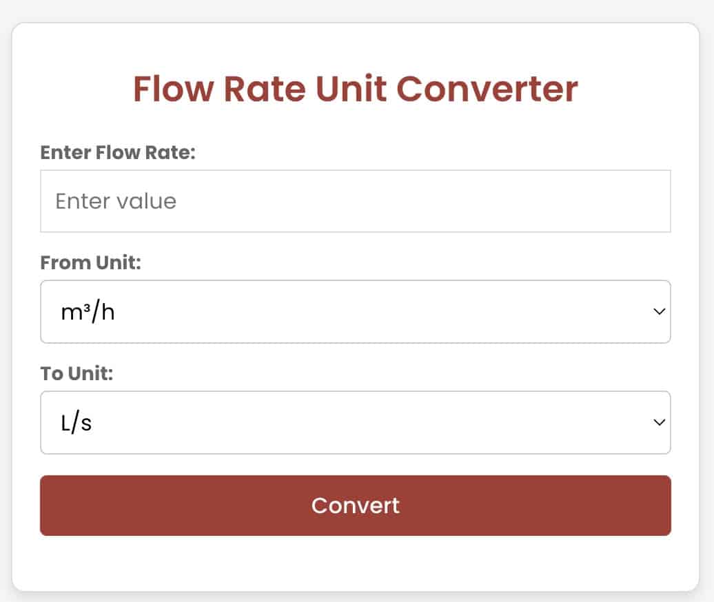Click the "To Unit:" label

(x=76, y=373)
